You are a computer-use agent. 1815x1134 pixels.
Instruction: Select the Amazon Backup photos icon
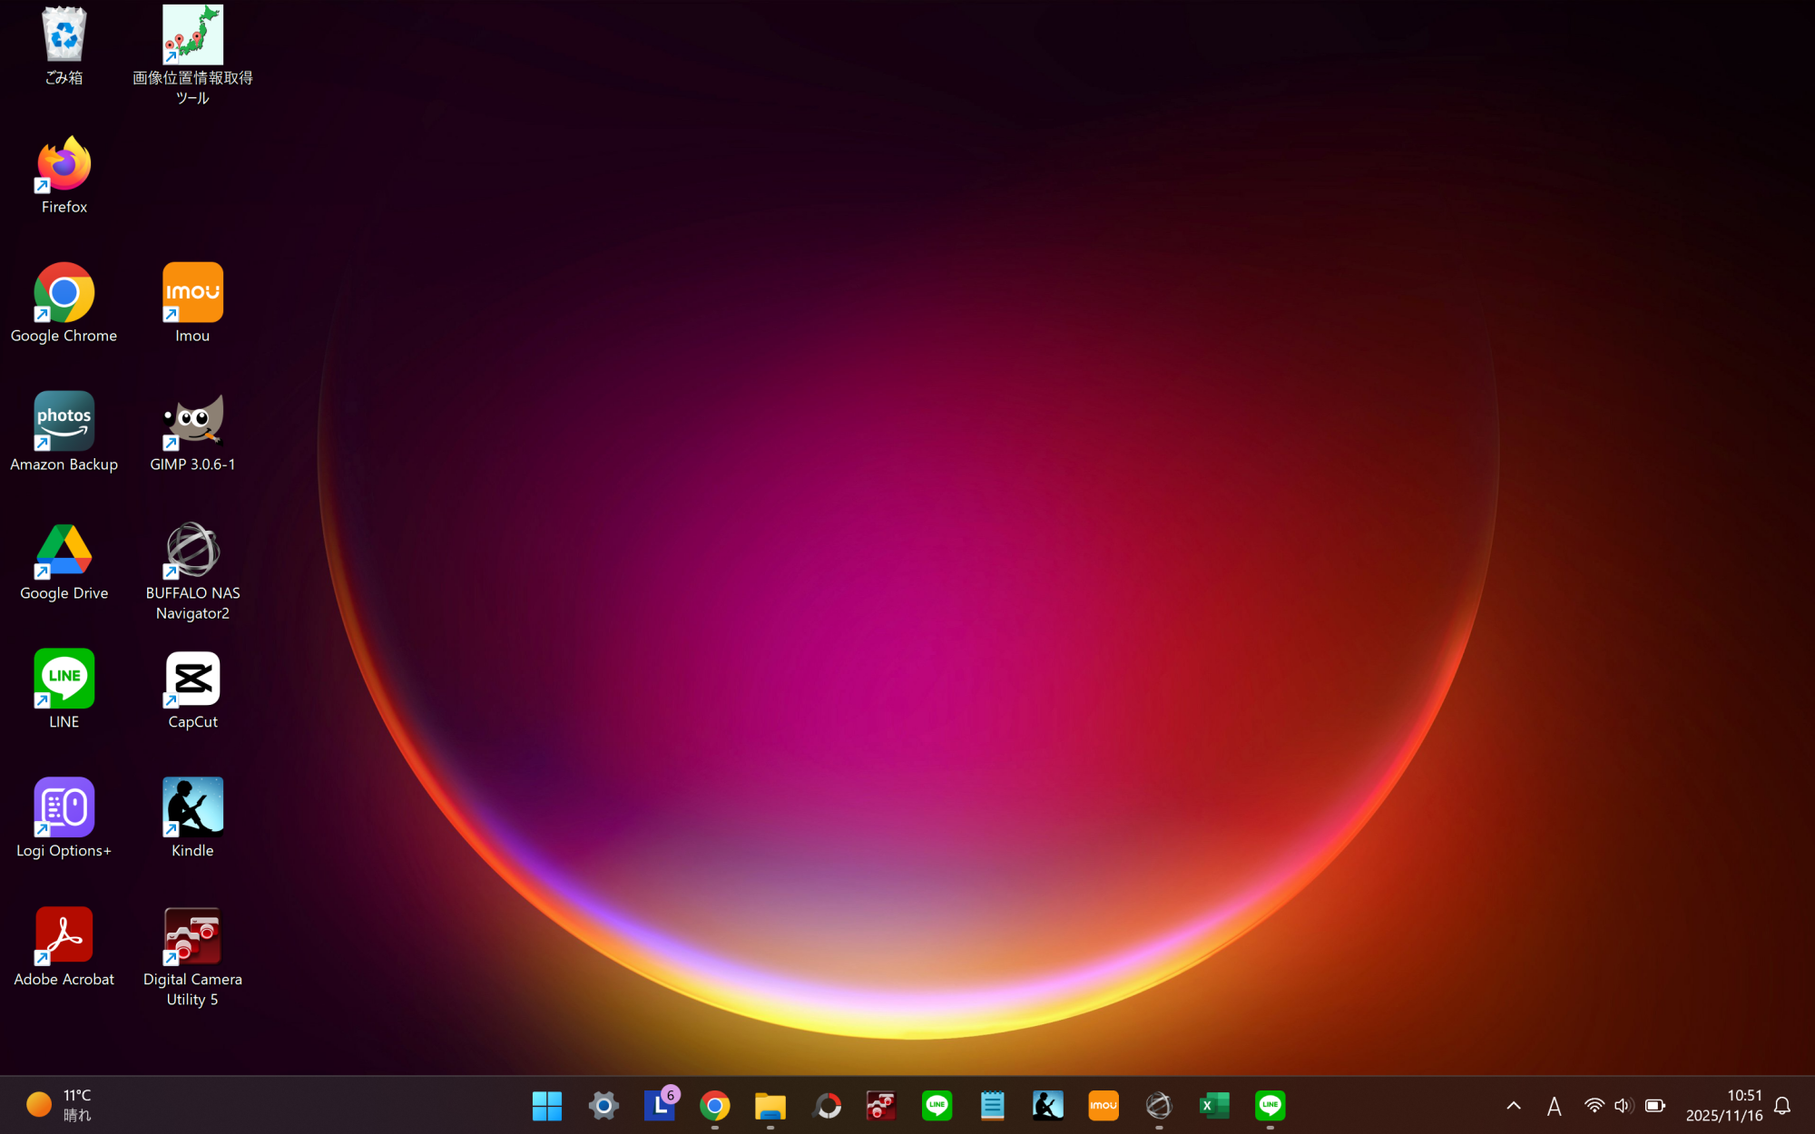pyautogui.click(x=64, y=423)
